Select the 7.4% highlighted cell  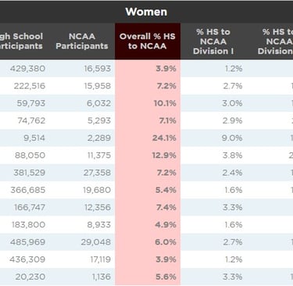point(166,207)
